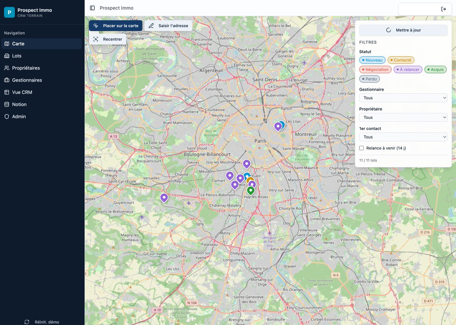Click the Prospect Immo header title

click(117, 8)
